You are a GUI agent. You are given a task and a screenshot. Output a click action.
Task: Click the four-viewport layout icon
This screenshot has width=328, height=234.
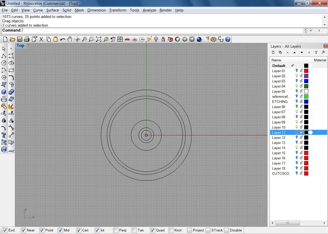[120, 39]
